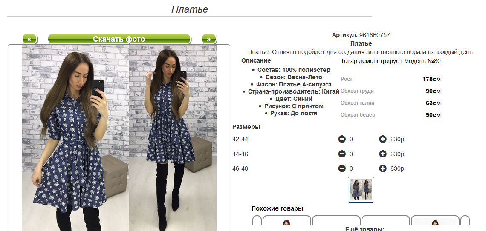Click the main product photo of dress
This screenshot has height=231, width=486.
(119, 138)
